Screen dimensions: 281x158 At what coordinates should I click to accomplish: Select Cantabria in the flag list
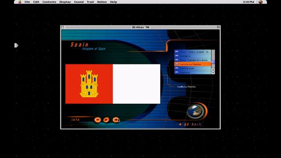(193, 56)
